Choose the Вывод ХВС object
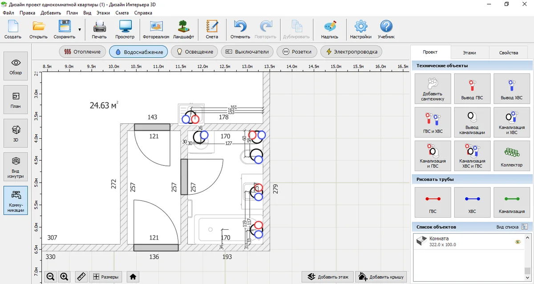The height and width of the screenshot is (284, 534). [512, 89]
